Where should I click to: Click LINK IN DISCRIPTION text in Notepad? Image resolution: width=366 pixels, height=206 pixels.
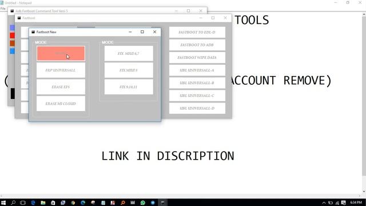click(x=168, y=156)
